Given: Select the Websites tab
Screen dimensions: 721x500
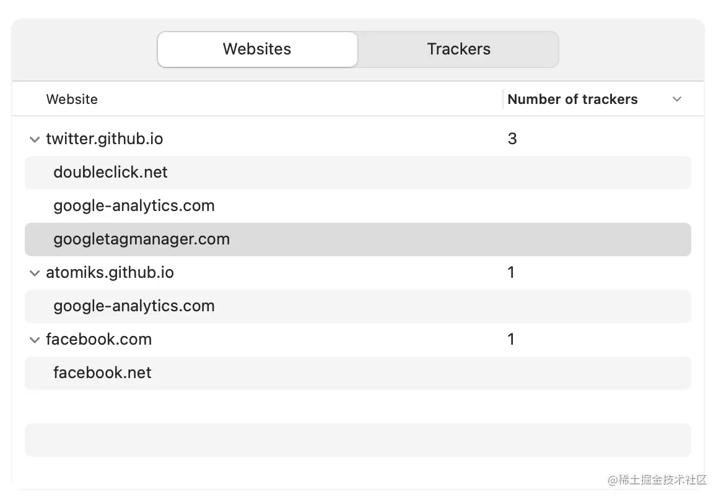Looking at the screenshot, I should pyautogui.click(x=257, y=50).
